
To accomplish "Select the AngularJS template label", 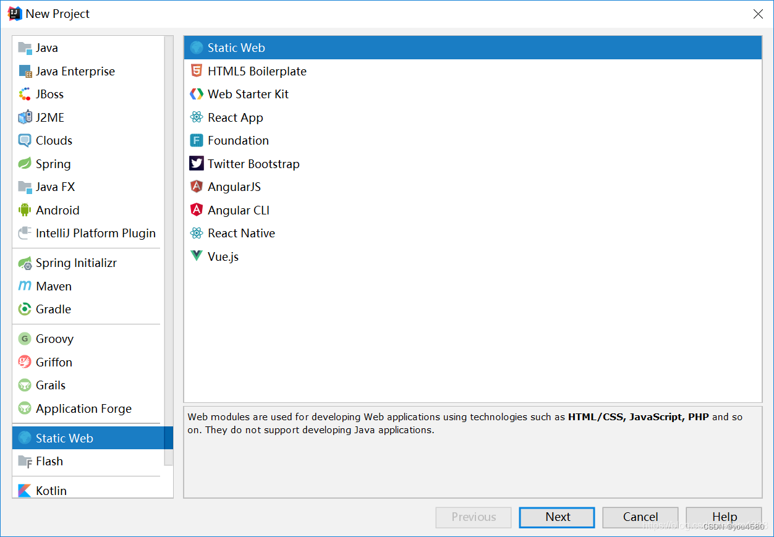I will point(234,187).
